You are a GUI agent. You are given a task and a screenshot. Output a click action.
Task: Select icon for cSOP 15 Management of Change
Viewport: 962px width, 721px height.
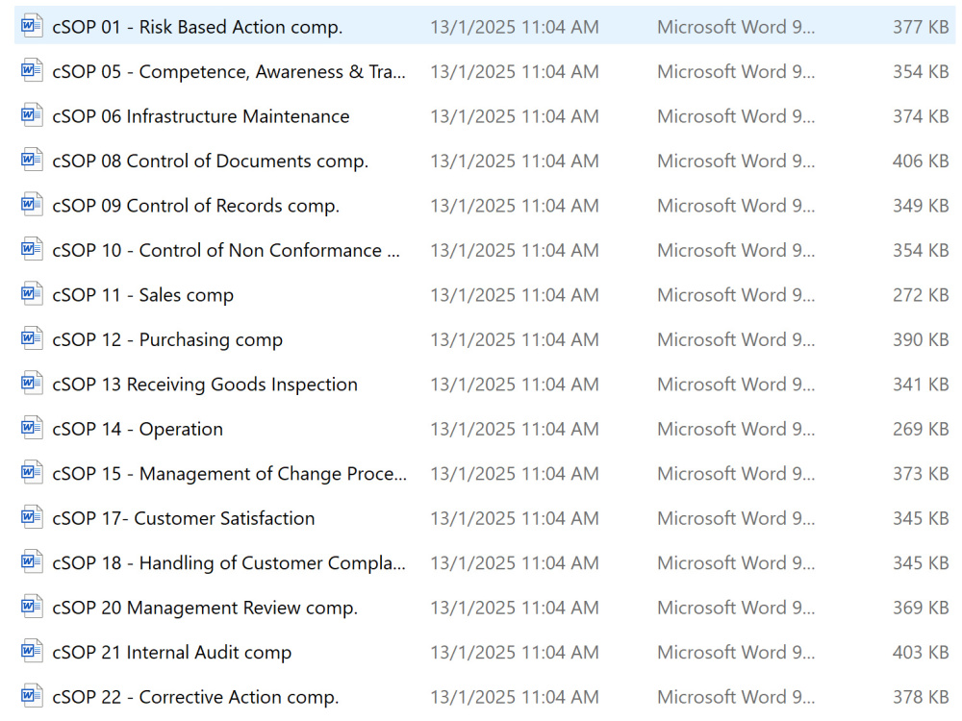pyautogui.click(x=32, y=473)
